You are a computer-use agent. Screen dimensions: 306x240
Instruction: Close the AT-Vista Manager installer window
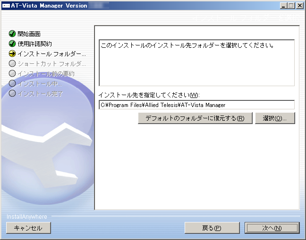[299, 6]
